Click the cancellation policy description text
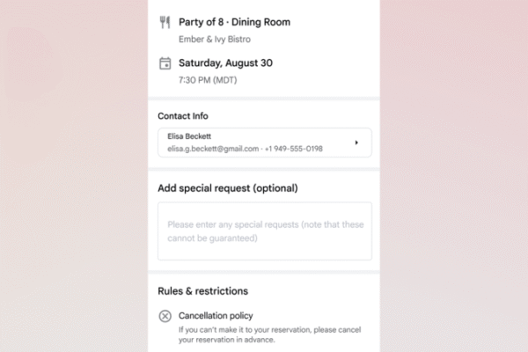 click(270, 334)
